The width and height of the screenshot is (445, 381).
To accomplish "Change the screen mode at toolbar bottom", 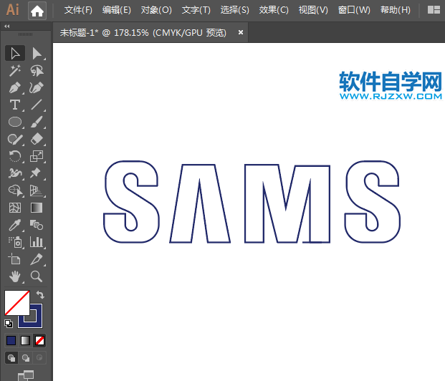I will (26, 375).
